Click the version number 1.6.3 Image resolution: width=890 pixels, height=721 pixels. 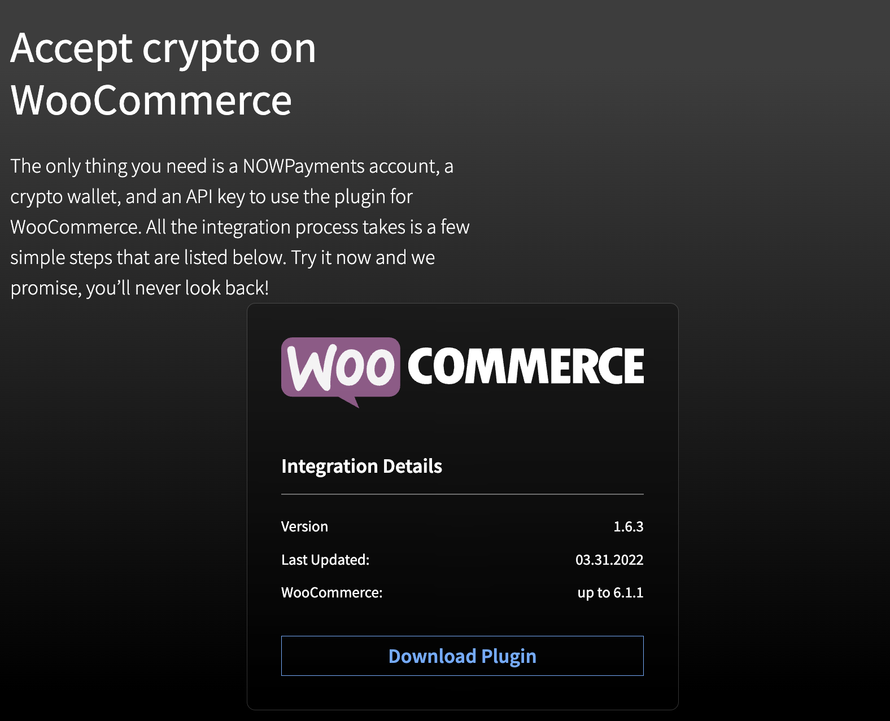click(628, 526)
